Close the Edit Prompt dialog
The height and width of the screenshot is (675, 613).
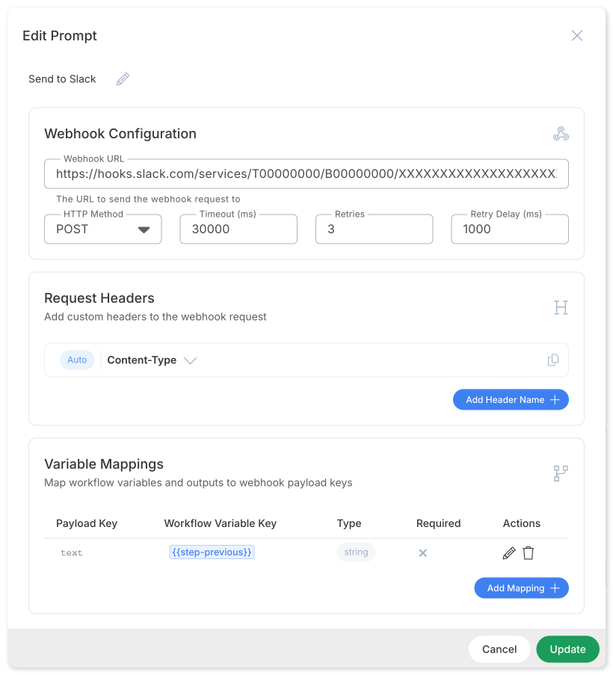coord(576,35)
